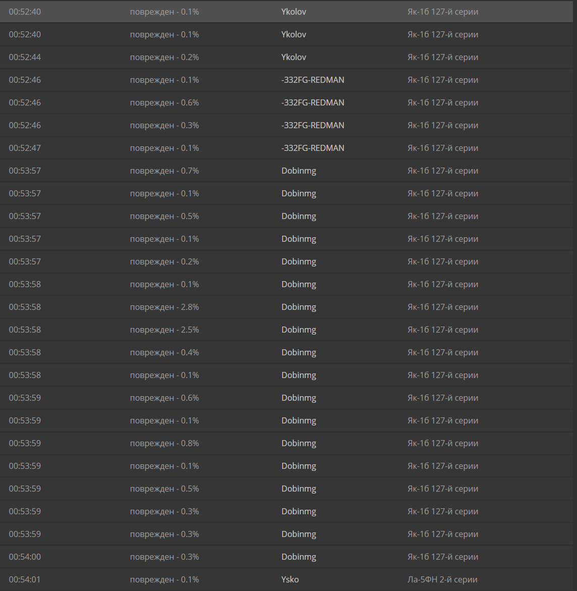Open player Ysko's profile link
Viewport: 577px width, 591px height.
pyautogui.click(x=290, y=579)
